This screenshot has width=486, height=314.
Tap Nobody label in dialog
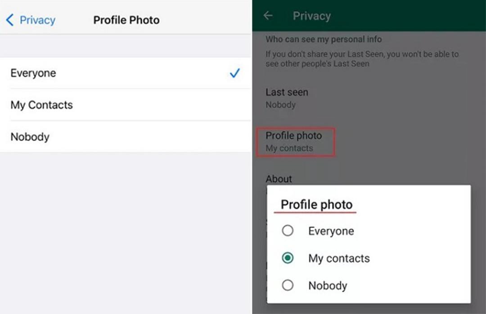328,286
